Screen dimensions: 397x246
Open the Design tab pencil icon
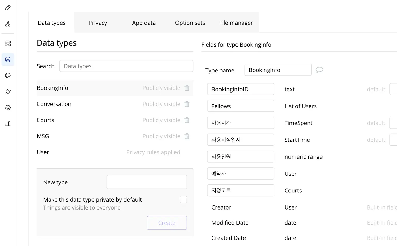8,8
